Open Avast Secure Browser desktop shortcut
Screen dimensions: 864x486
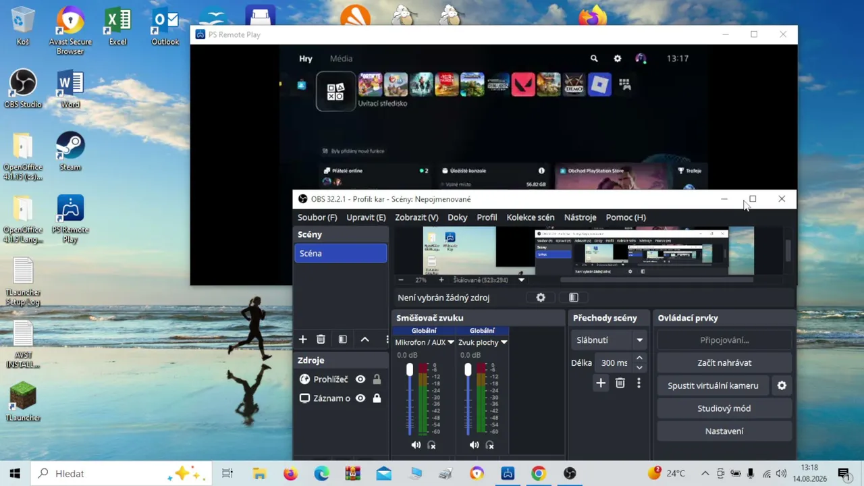[x=70, y=31]
